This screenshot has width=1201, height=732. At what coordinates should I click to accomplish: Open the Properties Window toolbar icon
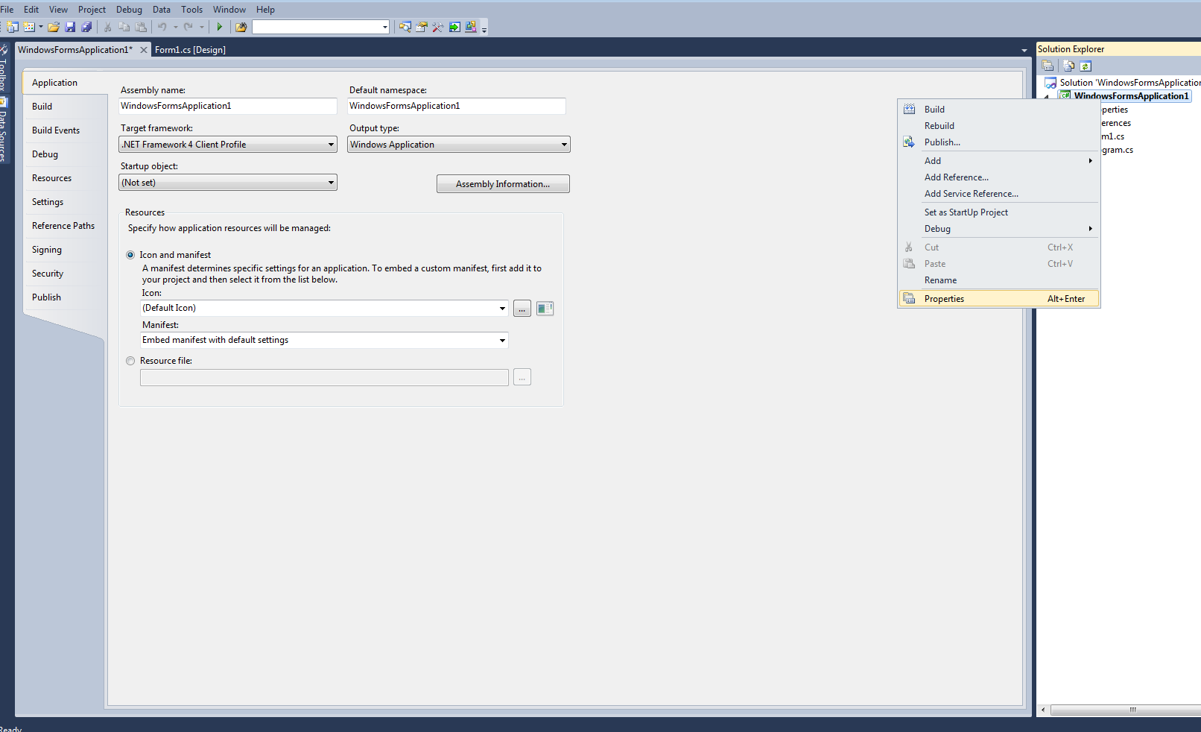click(x=422, y=27)
